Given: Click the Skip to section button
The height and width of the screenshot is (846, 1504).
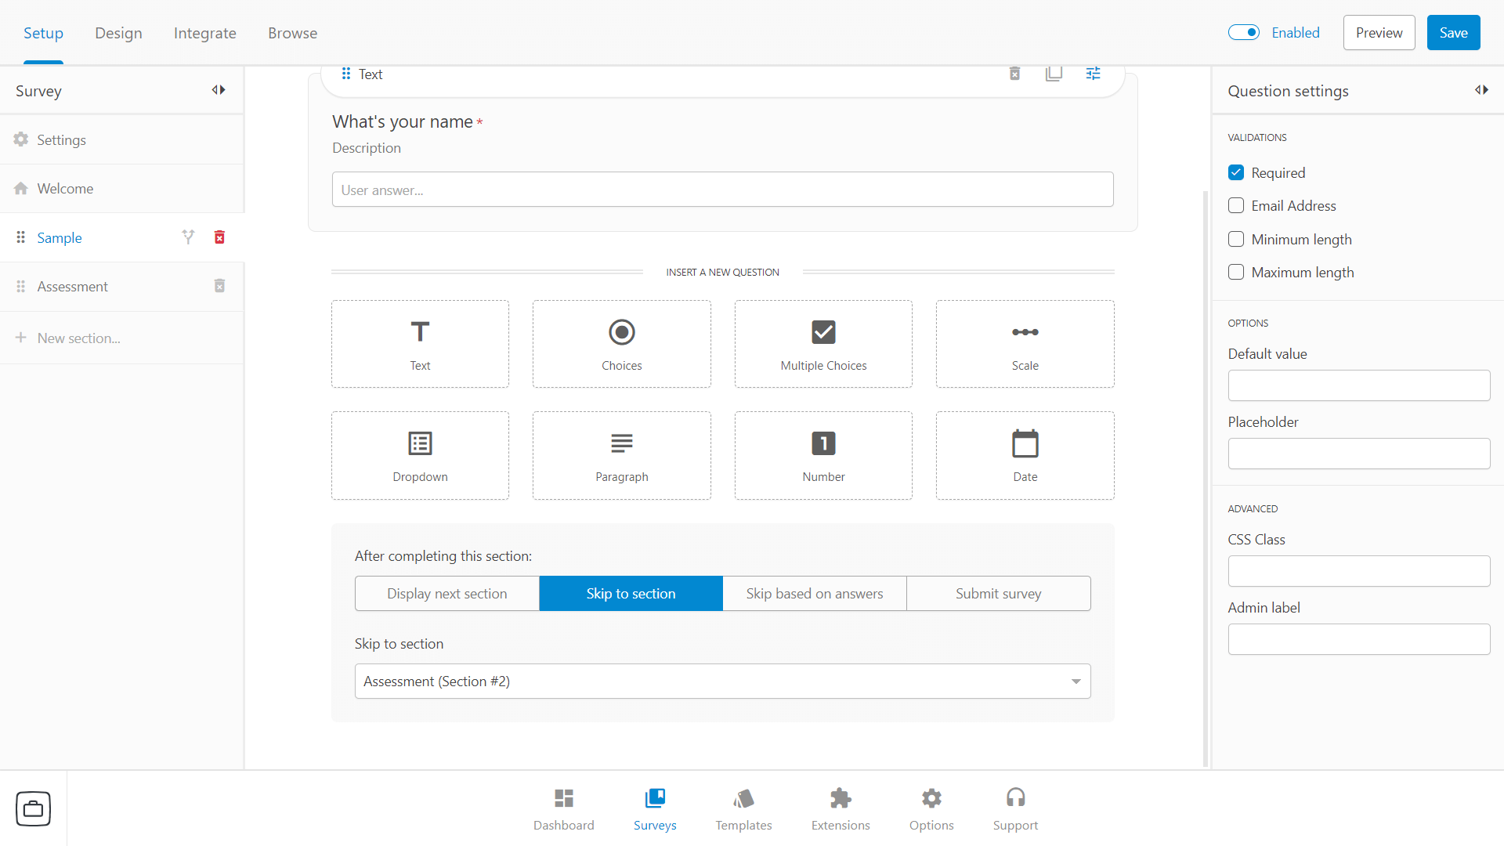Looking at the screenshot, I should click(630, 593).
